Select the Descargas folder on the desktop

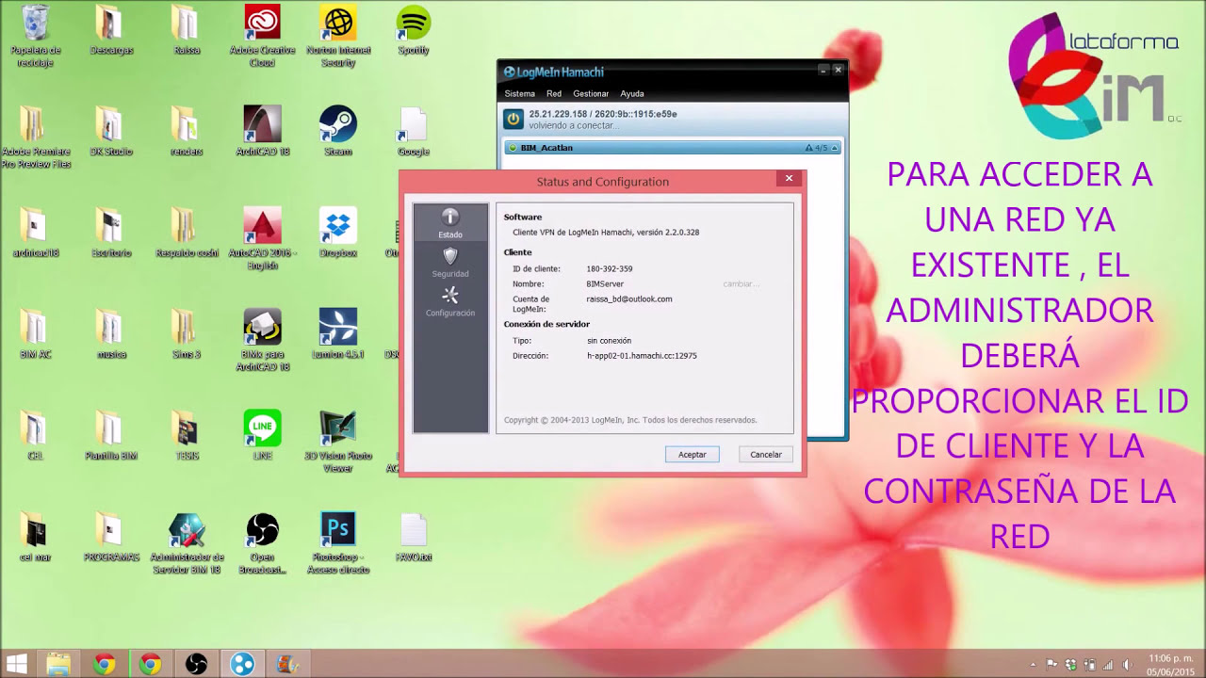111,31
